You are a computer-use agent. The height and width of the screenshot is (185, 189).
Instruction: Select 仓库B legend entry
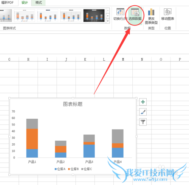pyautogui.click(x=73, y=169)
